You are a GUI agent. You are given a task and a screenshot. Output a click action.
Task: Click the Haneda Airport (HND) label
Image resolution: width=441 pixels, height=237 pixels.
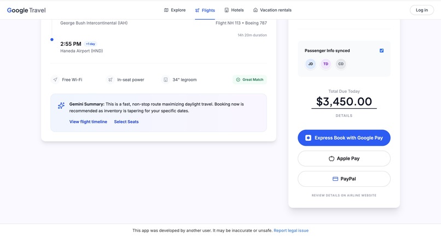pyautogui.click(x=82, y=51)
